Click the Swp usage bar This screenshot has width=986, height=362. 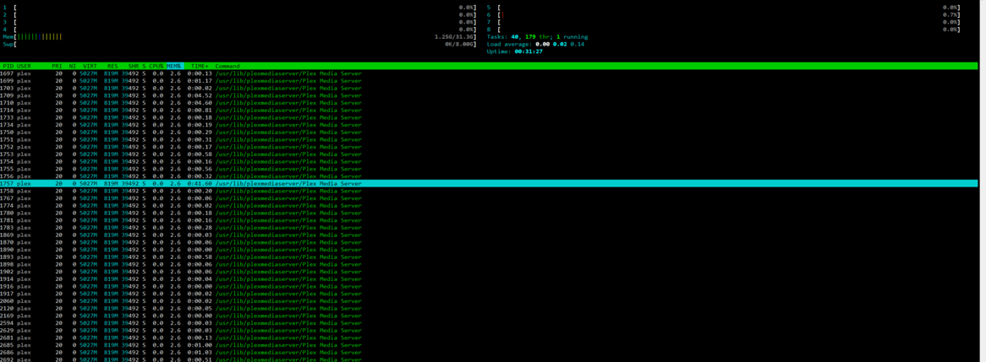pyautogui.click(x=240, y=44)
